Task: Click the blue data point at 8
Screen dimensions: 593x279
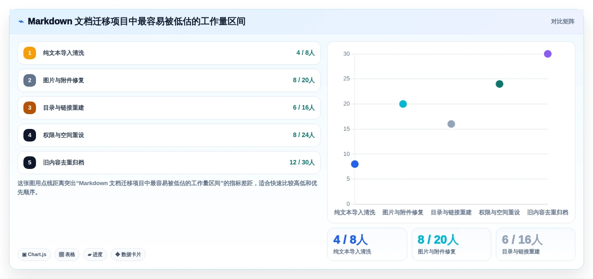Action: click(355, 164)
